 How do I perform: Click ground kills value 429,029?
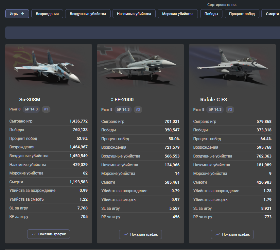click(80, 164)
